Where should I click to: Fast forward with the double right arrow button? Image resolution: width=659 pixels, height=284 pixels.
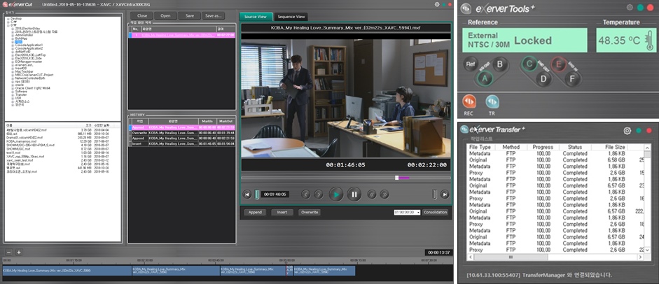tap(384, 194)
